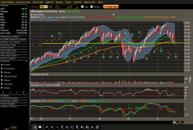Image resolution: width=193 pixels, height=130 pixels.
Task: Expand the Patterns: Symbols panel
Action: pos(14,37)
